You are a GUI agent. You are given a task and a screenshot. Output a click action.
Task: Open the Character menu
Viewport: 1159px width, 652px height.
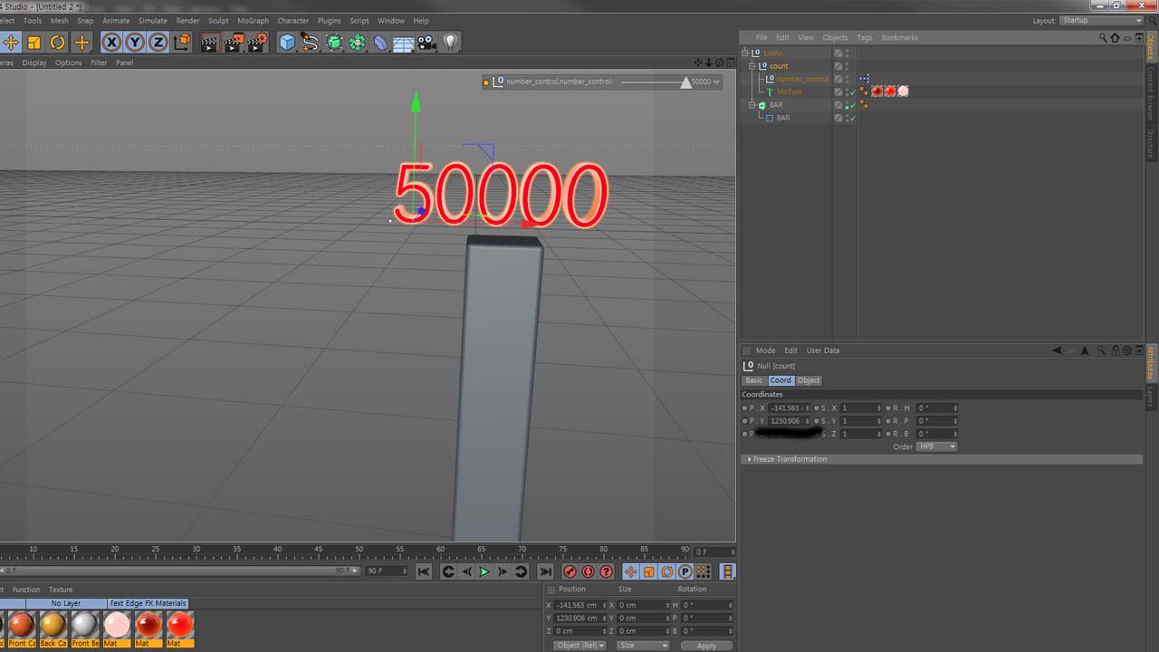292,20
